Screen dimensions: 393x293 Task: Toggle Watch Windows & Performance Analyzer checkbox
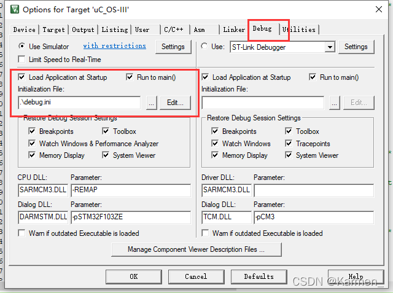pos(32,143)
